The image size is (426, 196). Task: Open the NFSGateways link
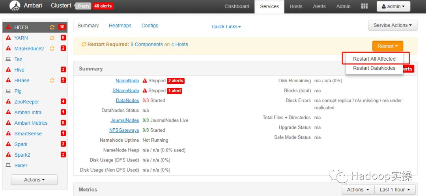click(124, 130)
